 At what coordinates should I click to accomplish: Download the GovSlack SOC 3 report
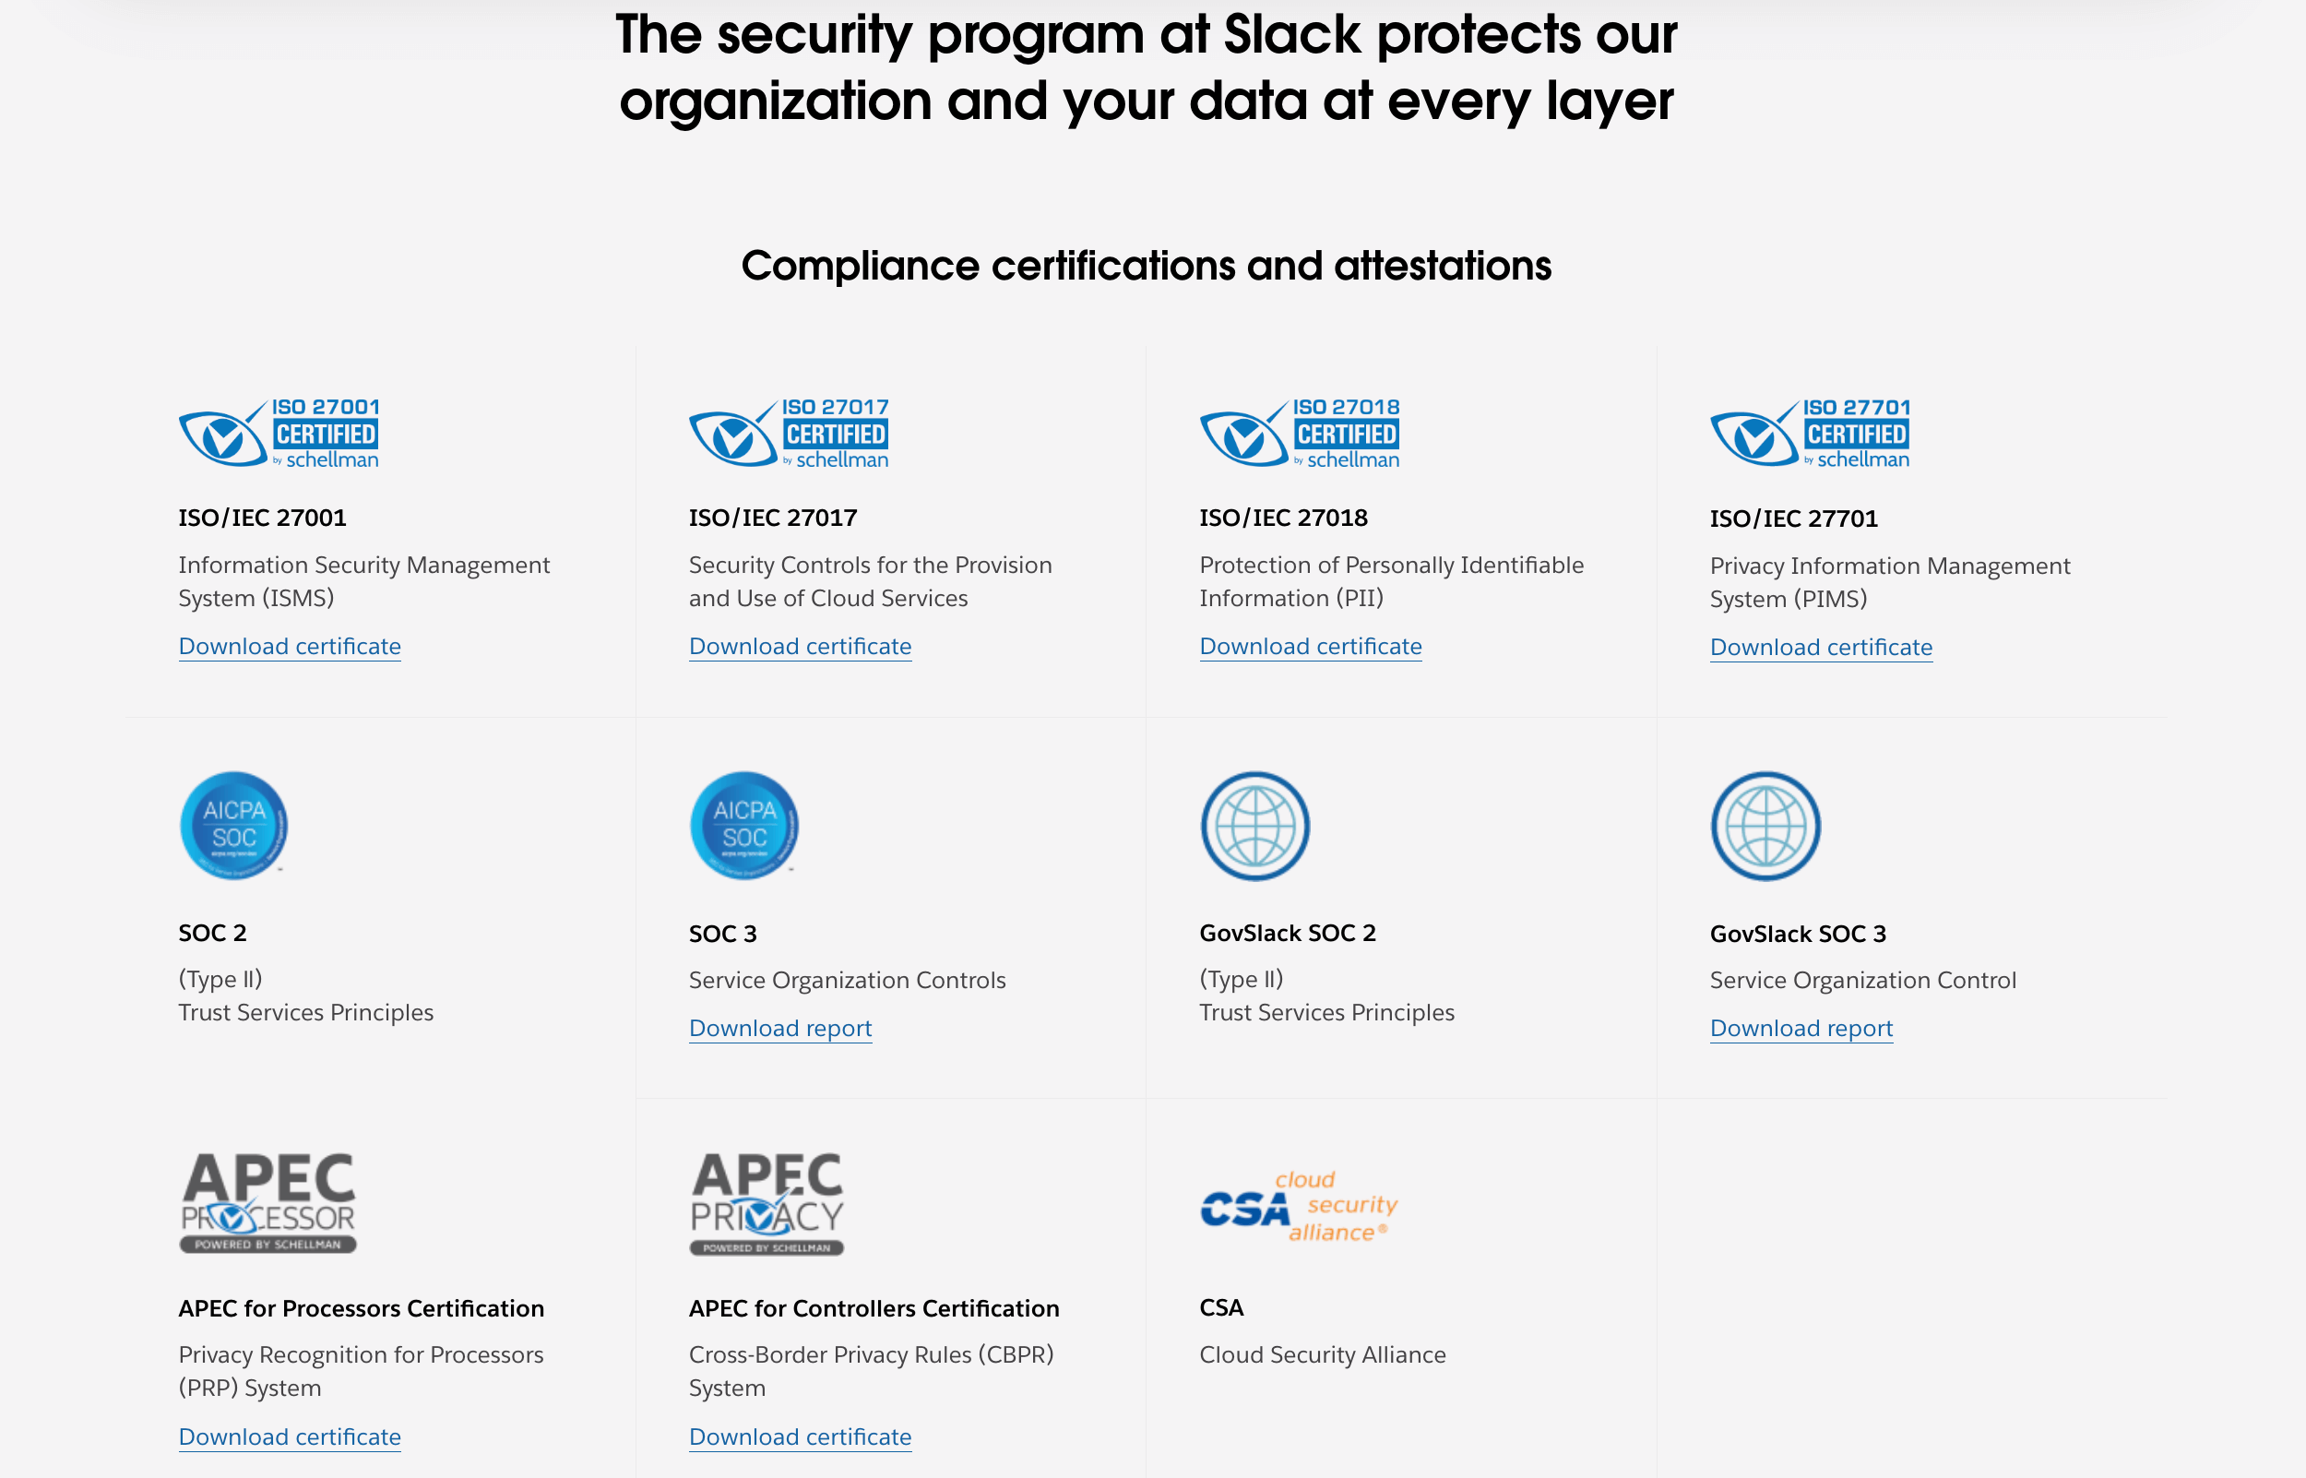point(1801,1028)
